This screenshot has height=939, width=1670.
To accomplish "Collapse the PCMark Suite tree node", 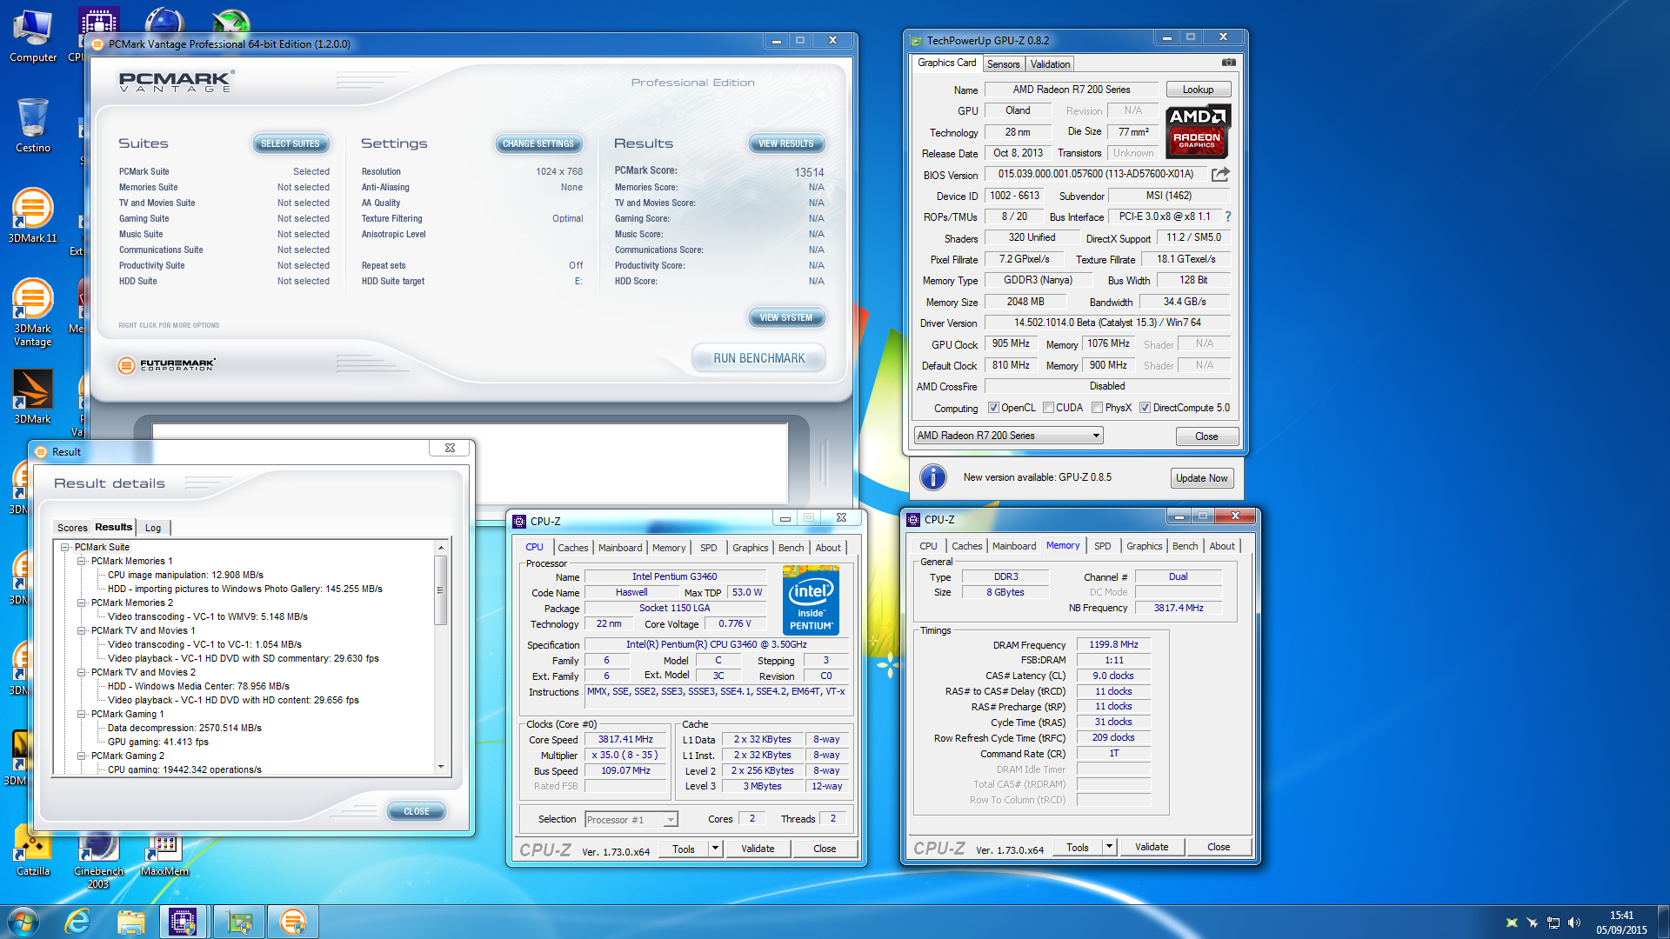I will click(x=65, y=547).
